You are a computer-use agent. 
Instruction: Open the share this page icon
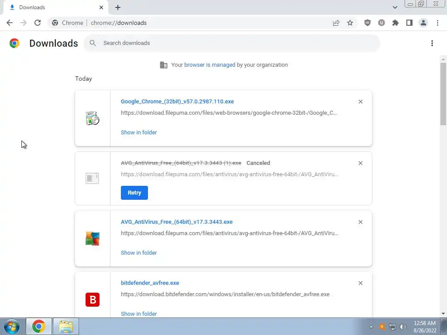pos(336,23)
